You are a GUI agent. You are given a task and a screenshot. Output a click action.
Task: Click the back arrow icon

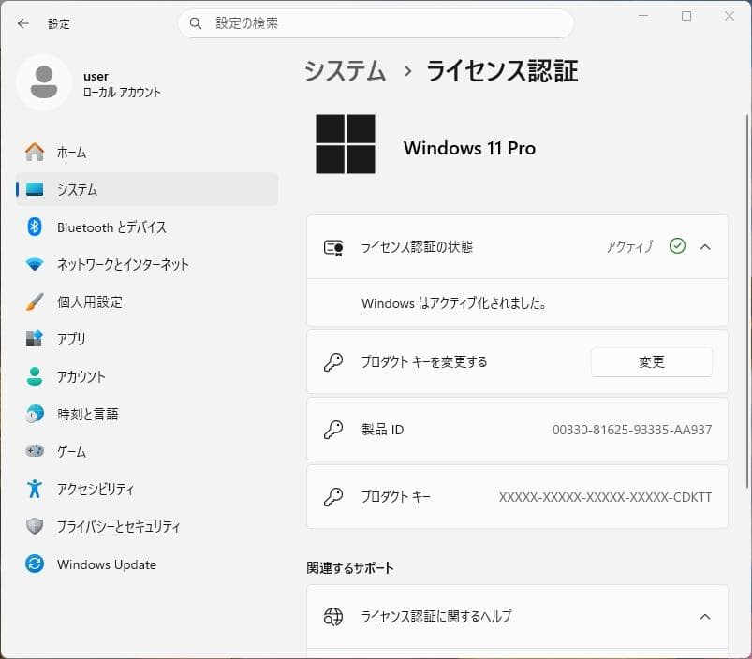23,23
